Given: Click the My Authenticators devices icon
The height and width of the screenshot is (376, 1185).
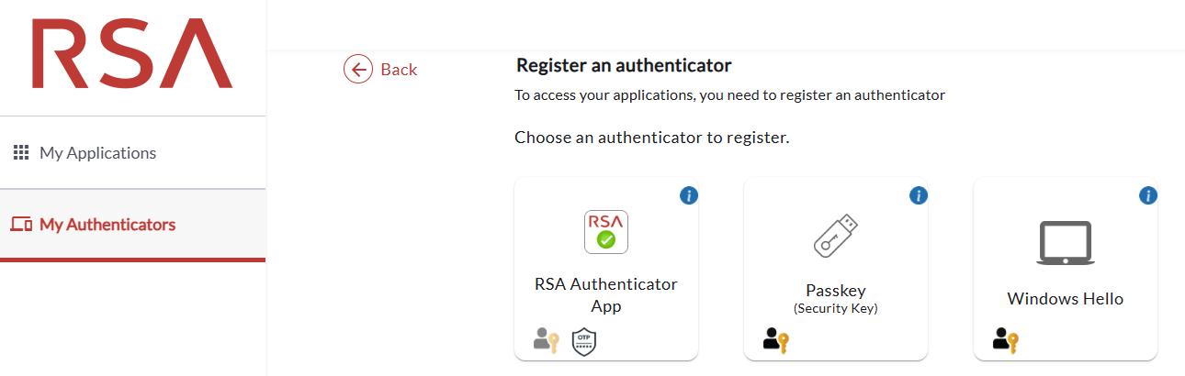Looking at the screenshot, I should click(x=21, y=225).
